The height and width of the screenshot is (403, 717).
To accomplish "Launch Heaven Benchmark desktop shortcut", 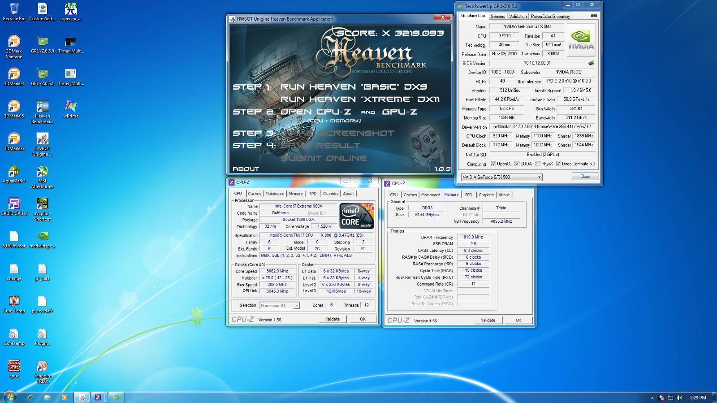I will [x=43, y=112].
